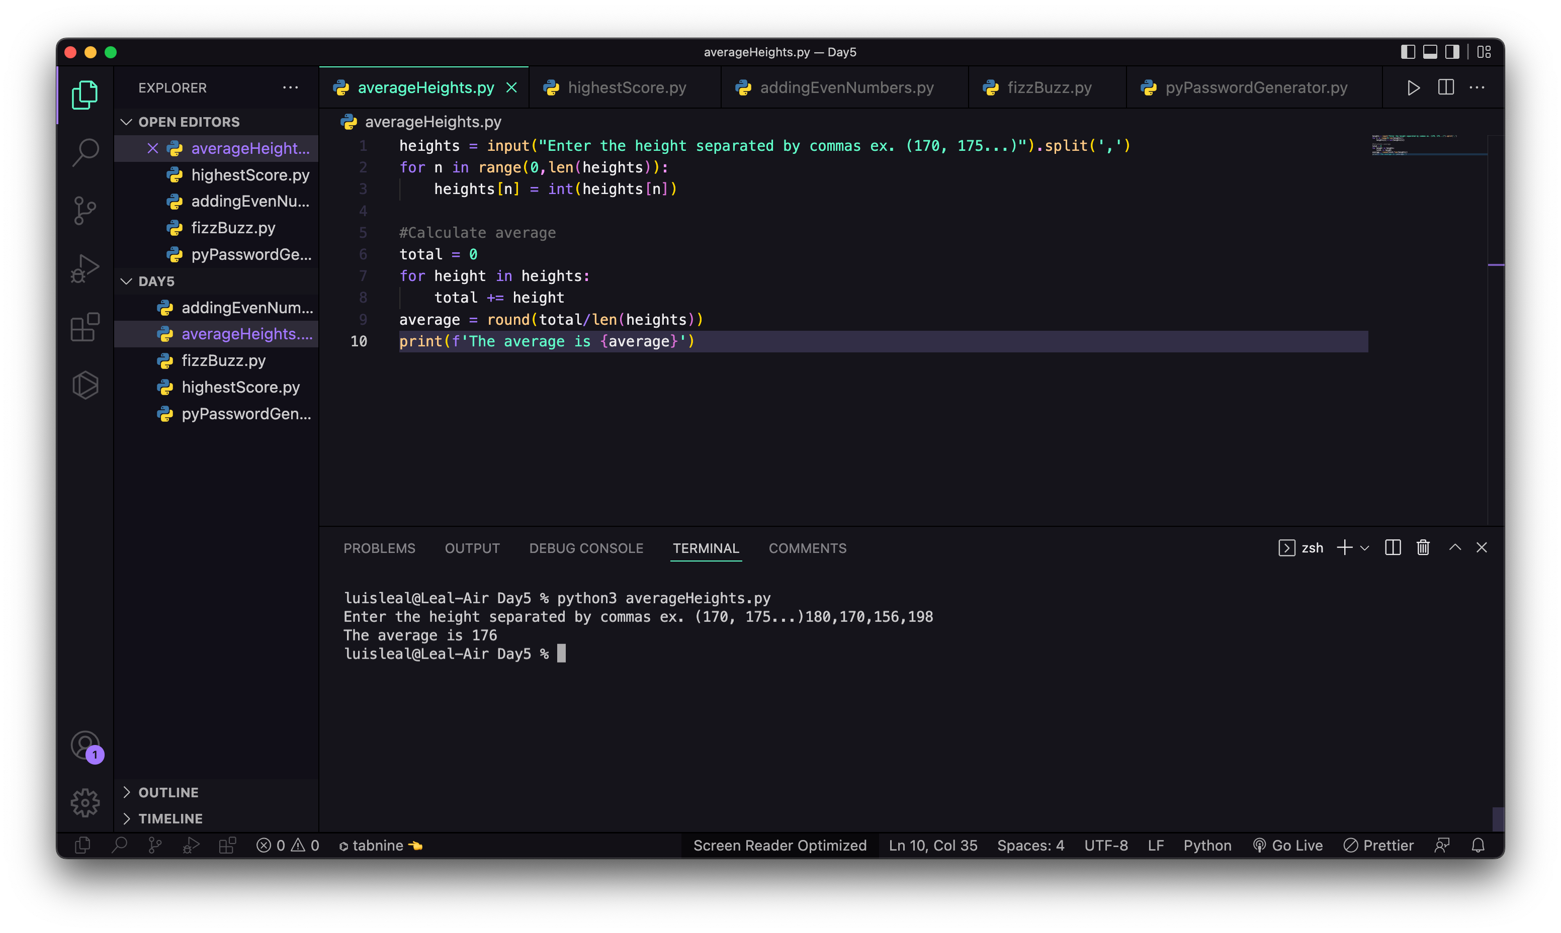Toggle bottom panel in title bar
The height and width of the screenshot is (933, 1561).
click(1430, 52)
